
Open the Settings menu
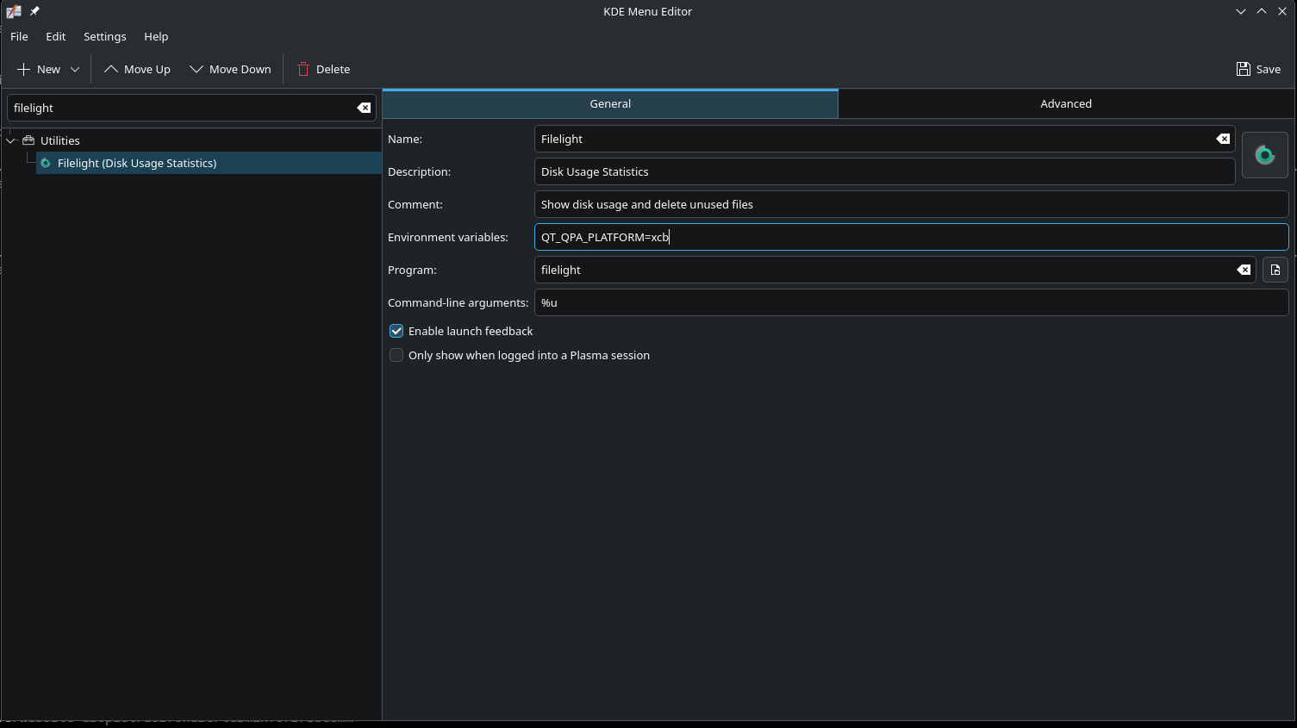(104, 36)
